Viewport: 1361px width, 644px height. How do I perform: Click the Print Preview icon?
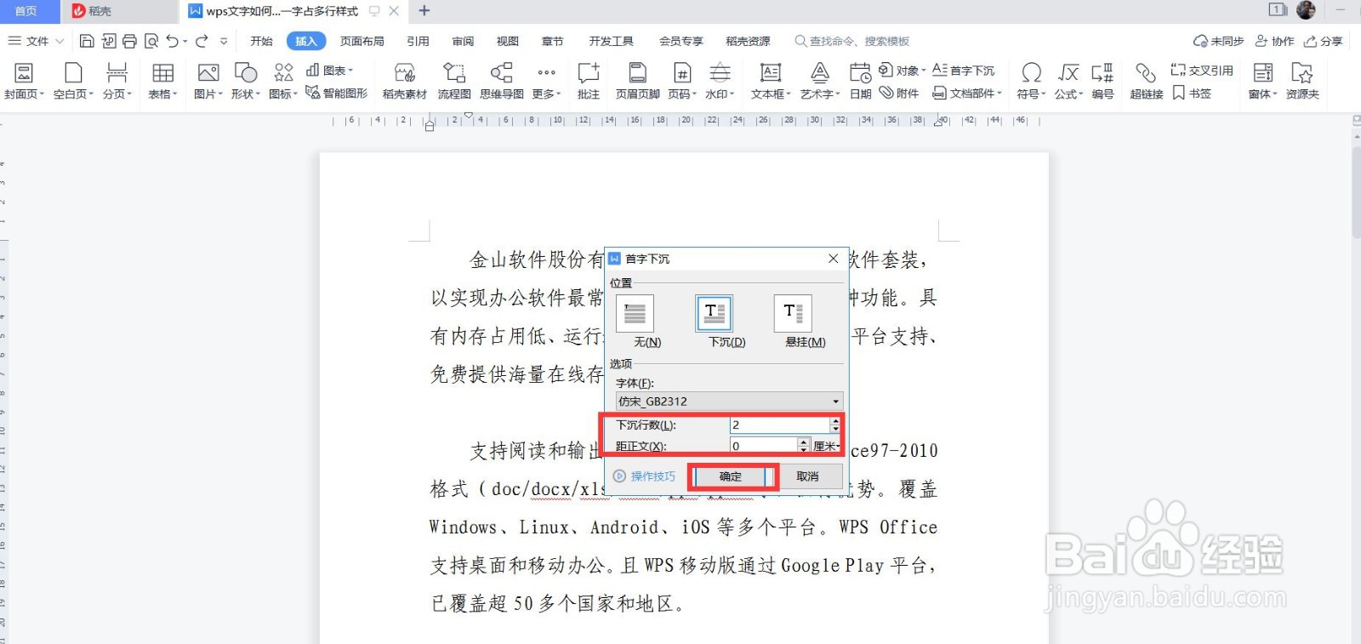(151, 41)
